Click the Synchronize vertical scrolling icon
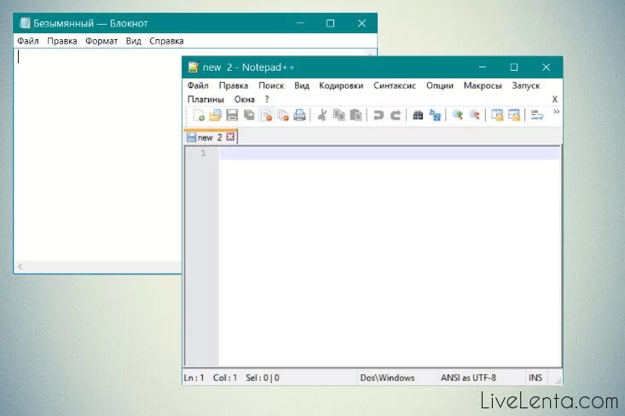This screenshot has width=625, height=416. point(497,115)
